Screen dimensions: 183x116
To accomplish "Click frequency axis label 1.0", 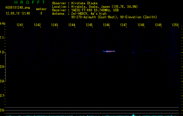I will (2, 52).
